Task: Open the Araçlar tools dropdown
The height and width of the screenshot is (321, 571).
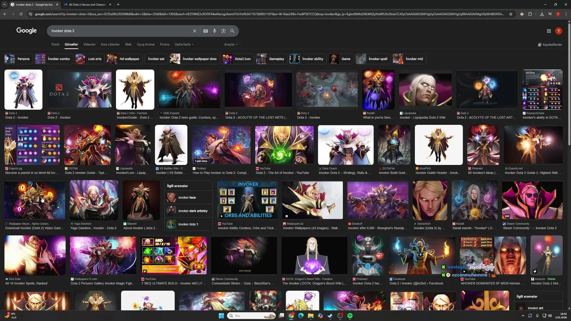Action: 231,45
